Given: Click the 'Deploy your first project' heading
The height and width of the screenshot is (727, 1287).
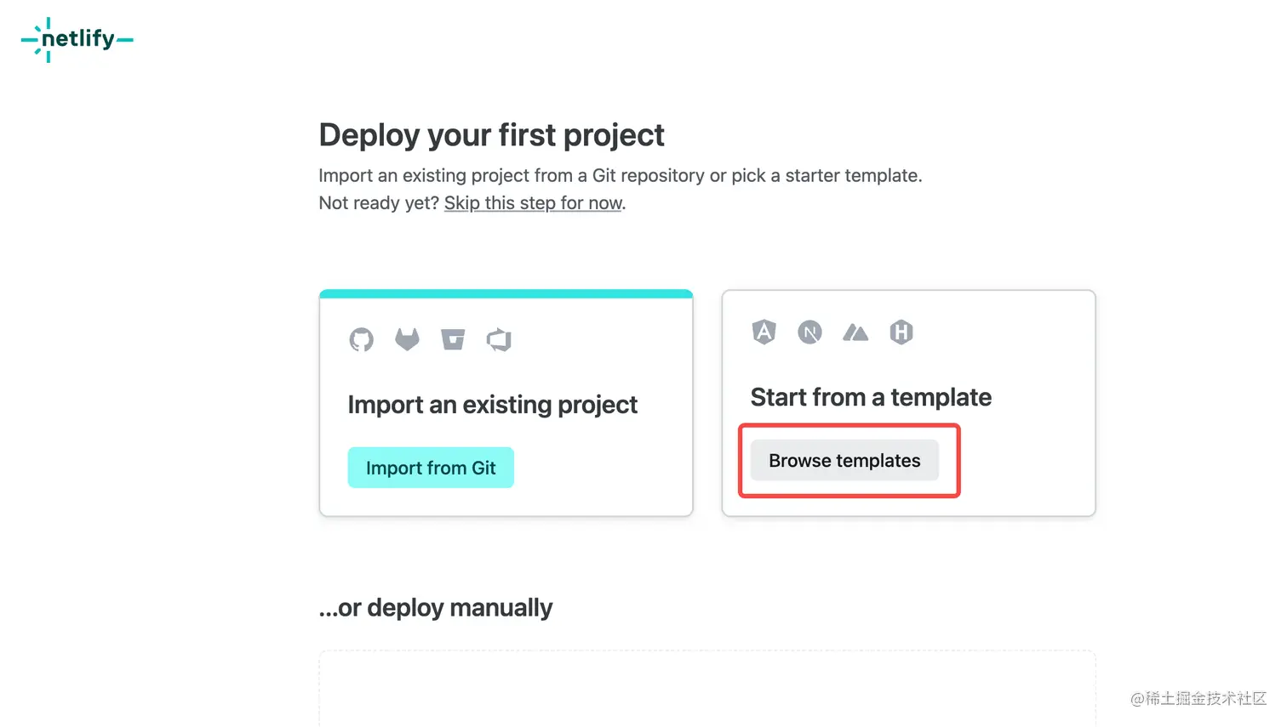Looking at the screenshot, I should point(491,135).
